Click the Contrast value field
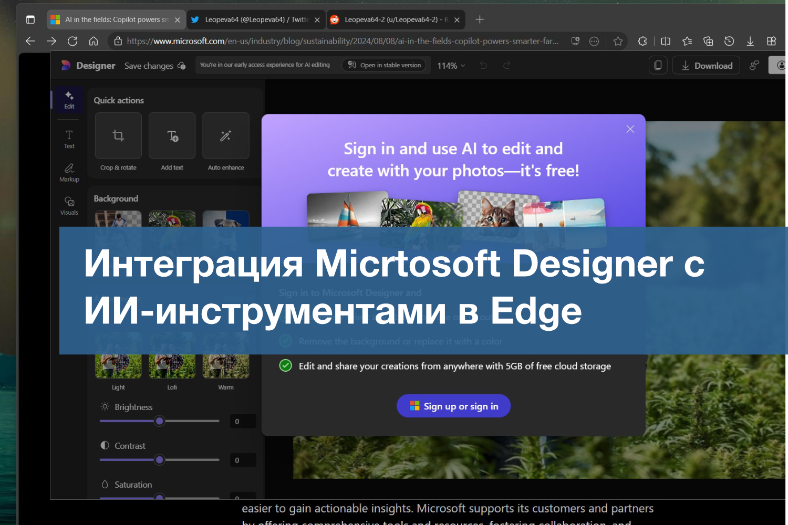 click(243, 460)
